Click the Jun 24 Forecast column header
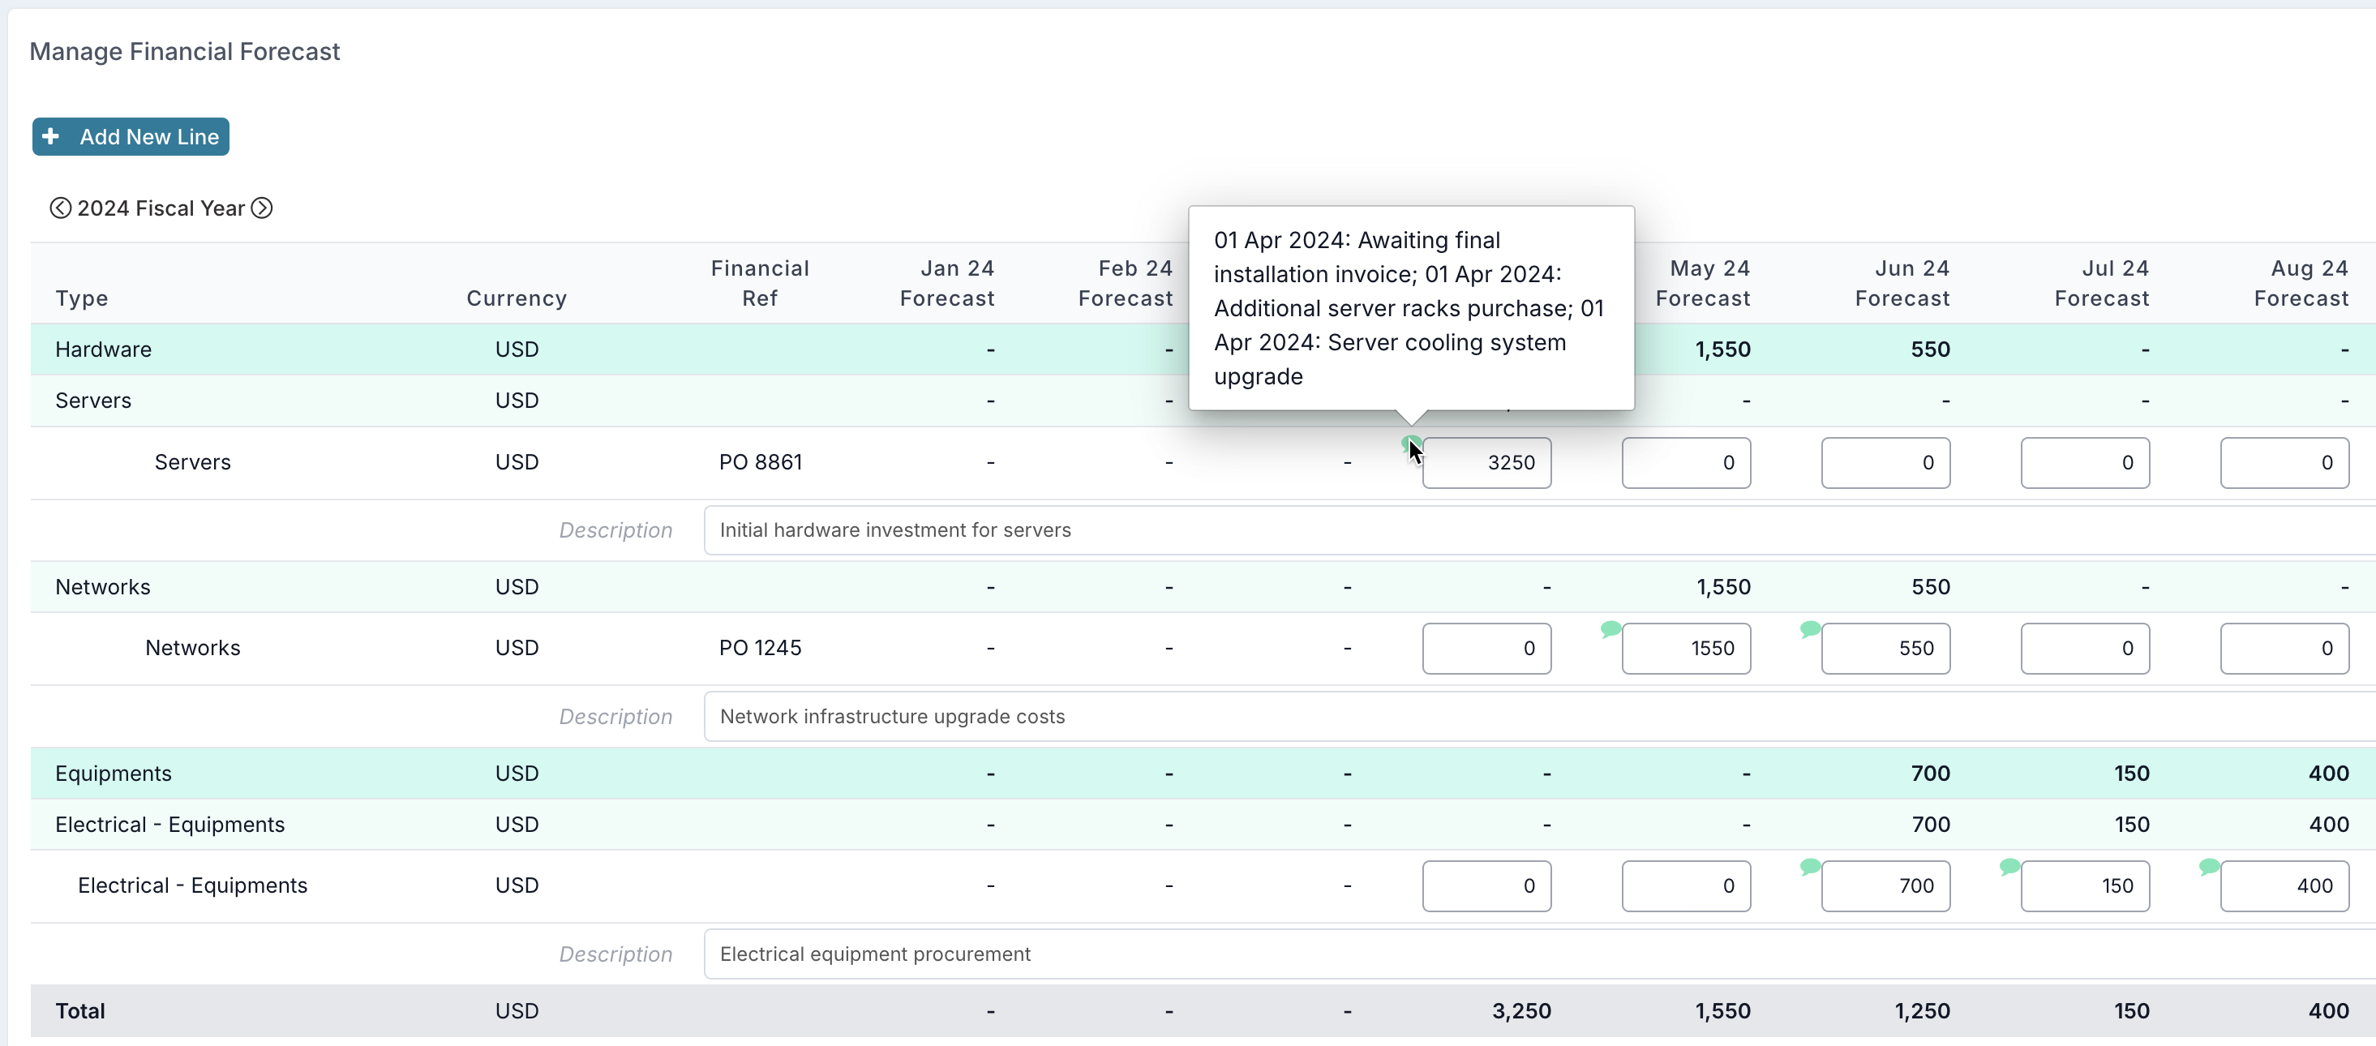The width and height of the screenshot is (2376, 1046). coord(1902,283)
